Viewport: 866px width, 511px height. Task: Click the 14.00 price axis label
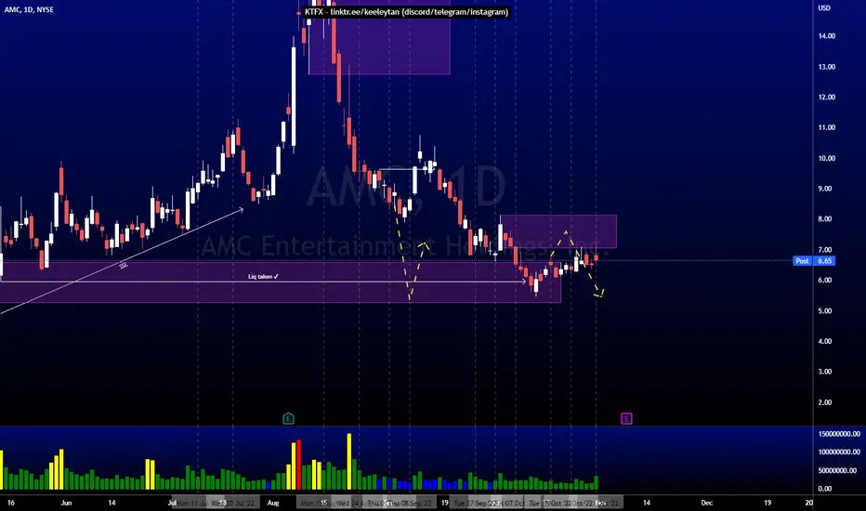click(827, 36)
